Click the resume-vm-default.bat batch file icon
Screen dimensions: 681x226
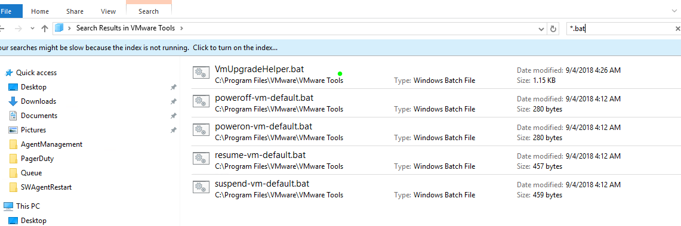[x=201, y=159]
